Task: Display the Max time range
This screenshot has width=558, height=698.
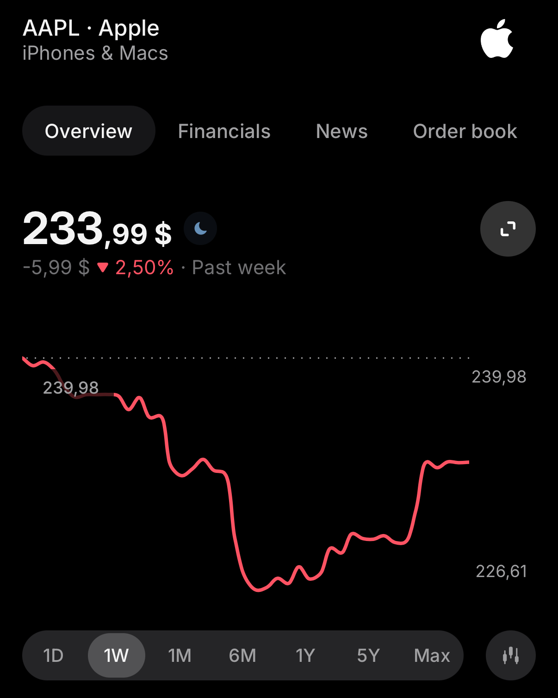Action: 432,655
